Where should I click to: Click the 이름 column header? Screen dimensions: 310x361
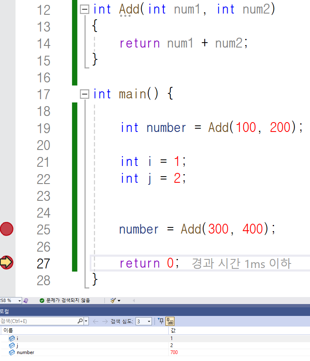[84, 330]
